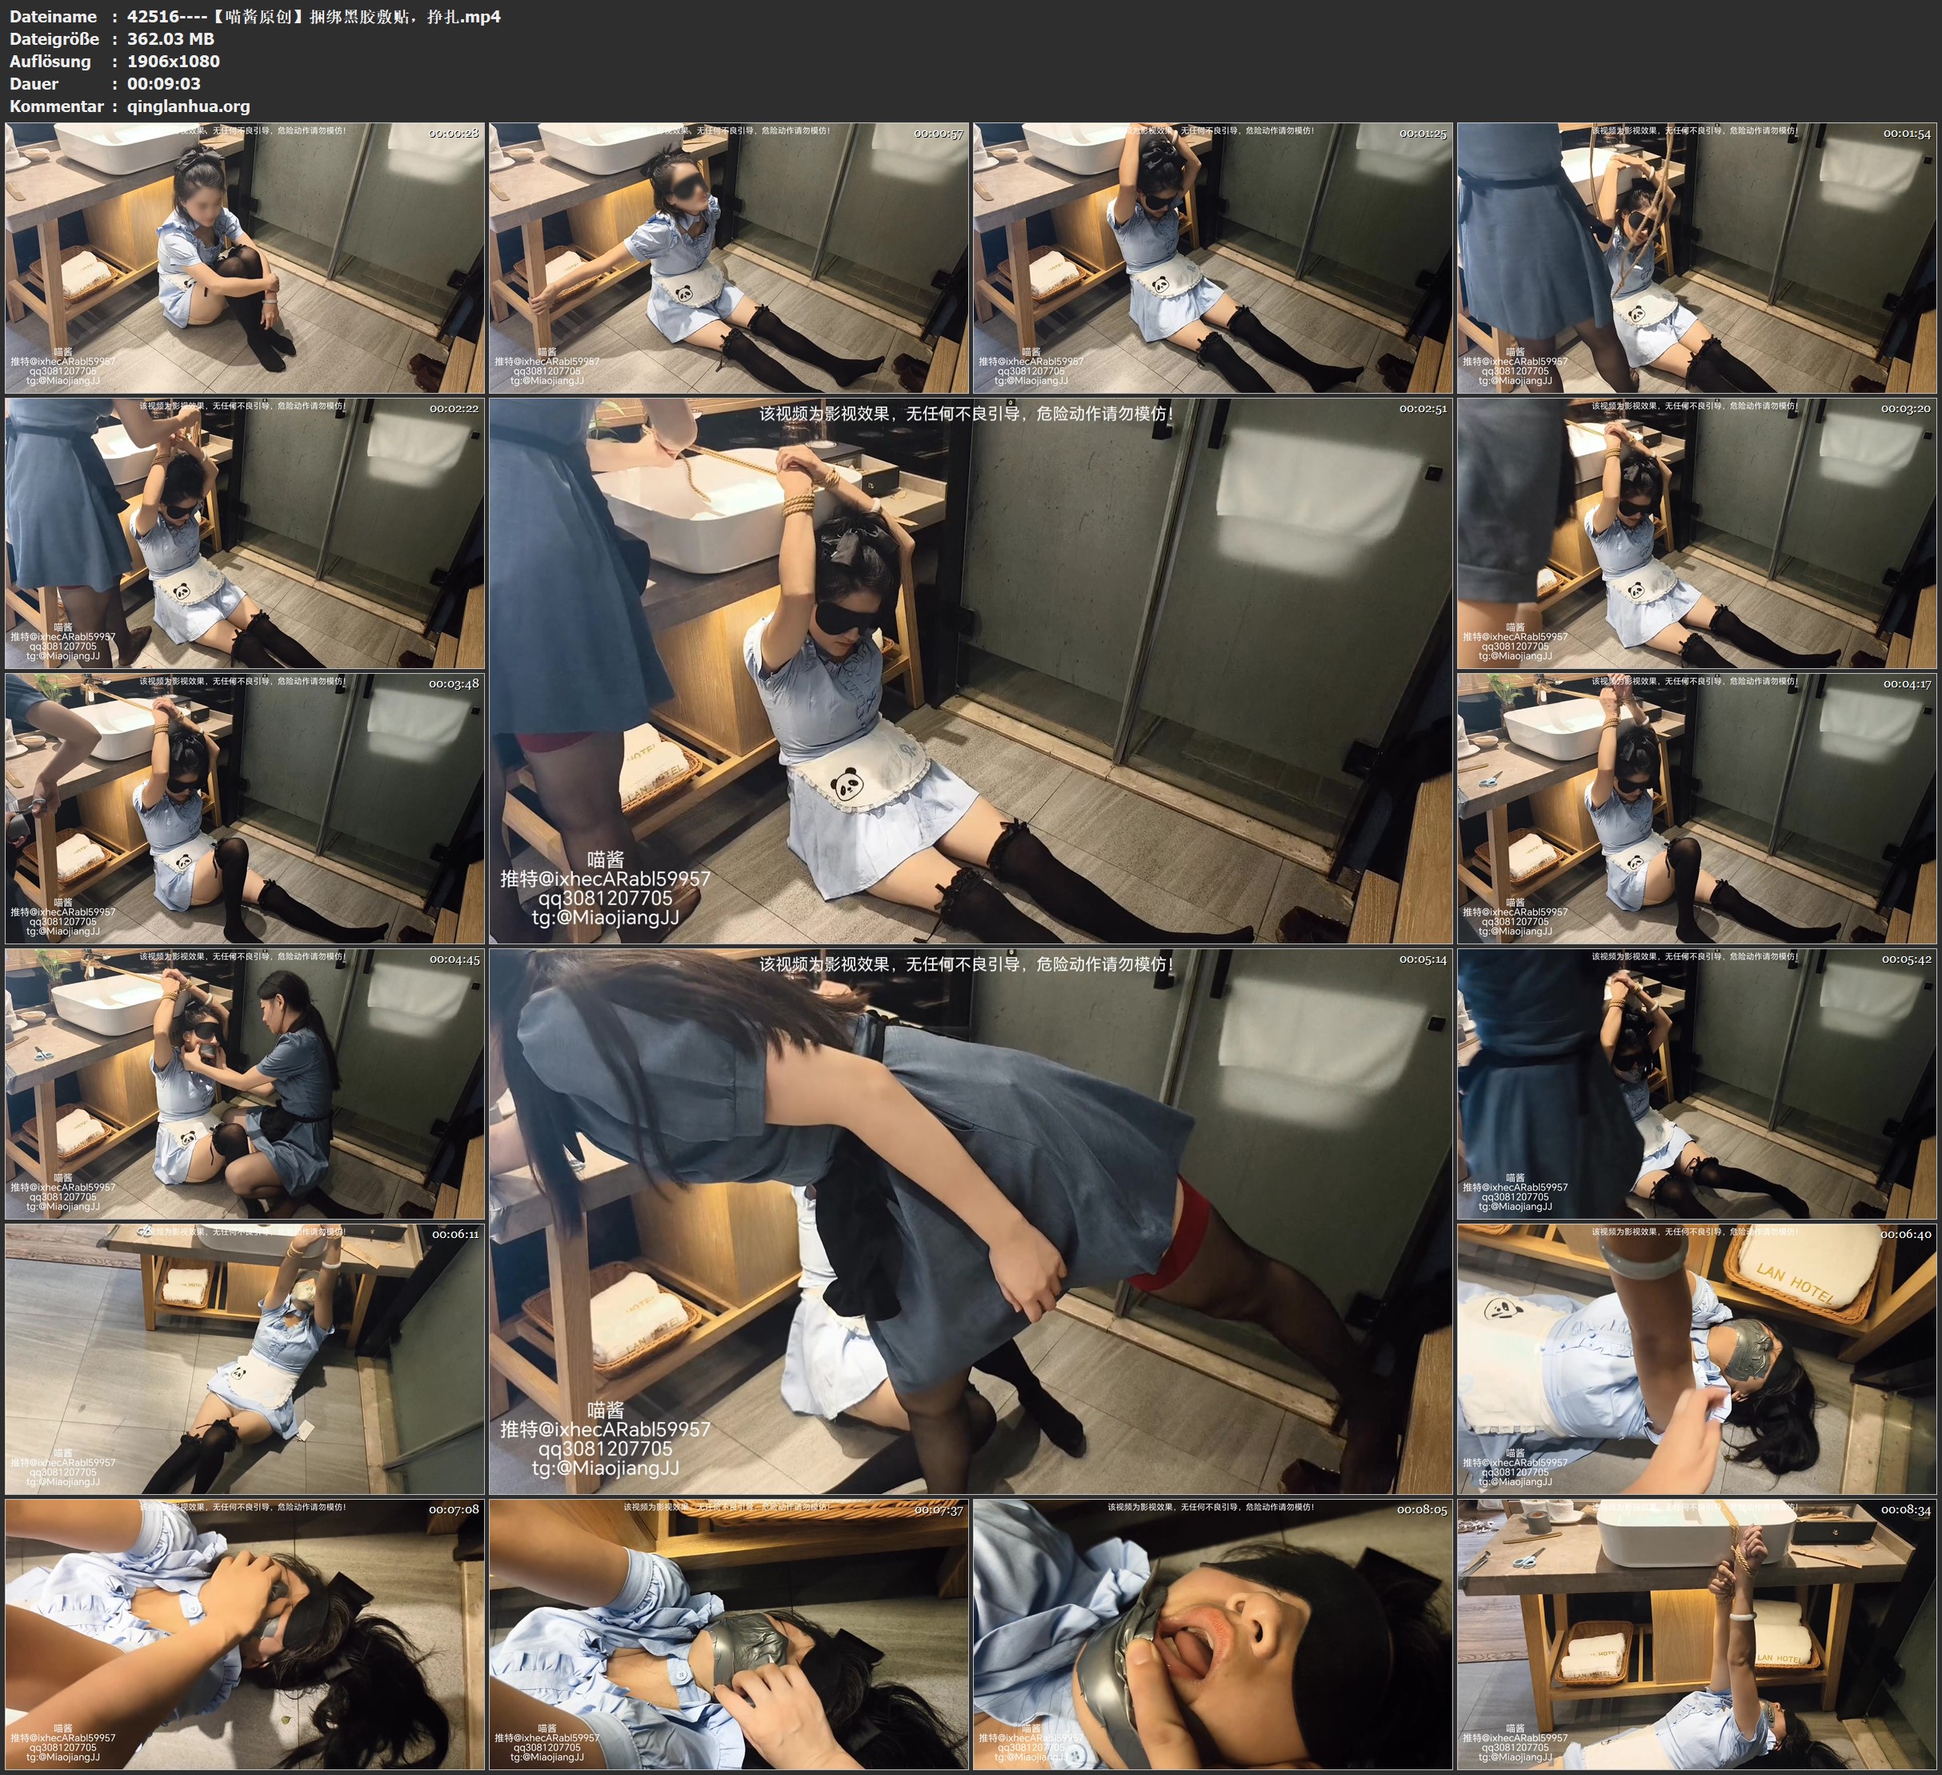Click the qinglanhua.org comment text

point(188,106)
